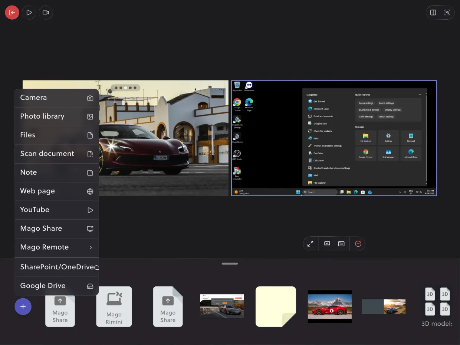Open the McLaren 570S web page thumbnail
The image size is (460, 345).
tap(222, 306)
